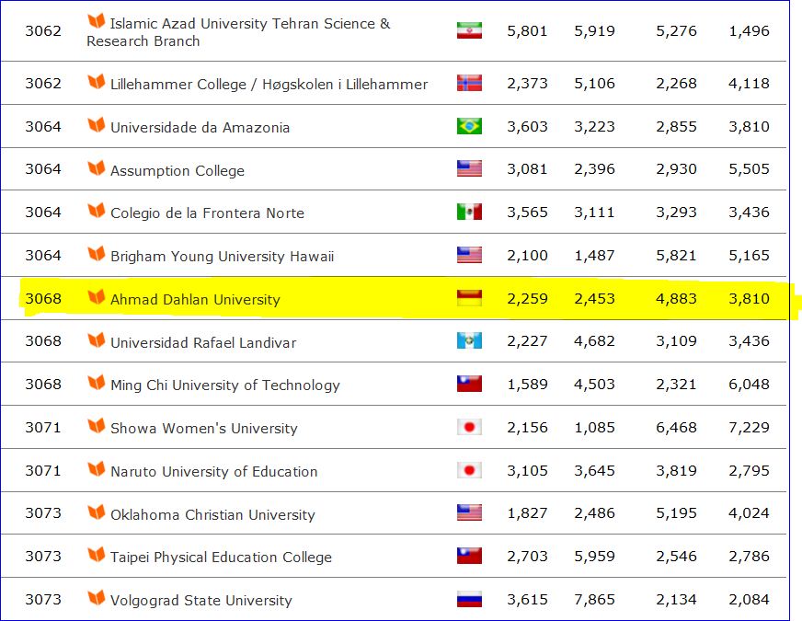Click the Guatemala flag beside Universidad Rafael Landivar

click(x=469, y=340)
